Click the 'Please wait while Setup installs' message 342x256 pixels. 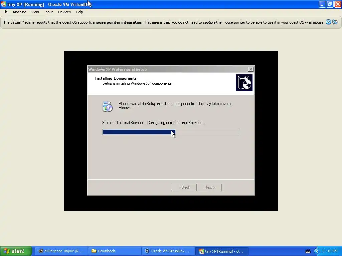175,106
